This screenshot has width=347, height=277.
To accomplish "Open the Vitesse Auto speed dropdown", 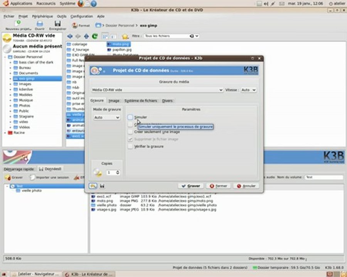I will [x=248, y=90].
